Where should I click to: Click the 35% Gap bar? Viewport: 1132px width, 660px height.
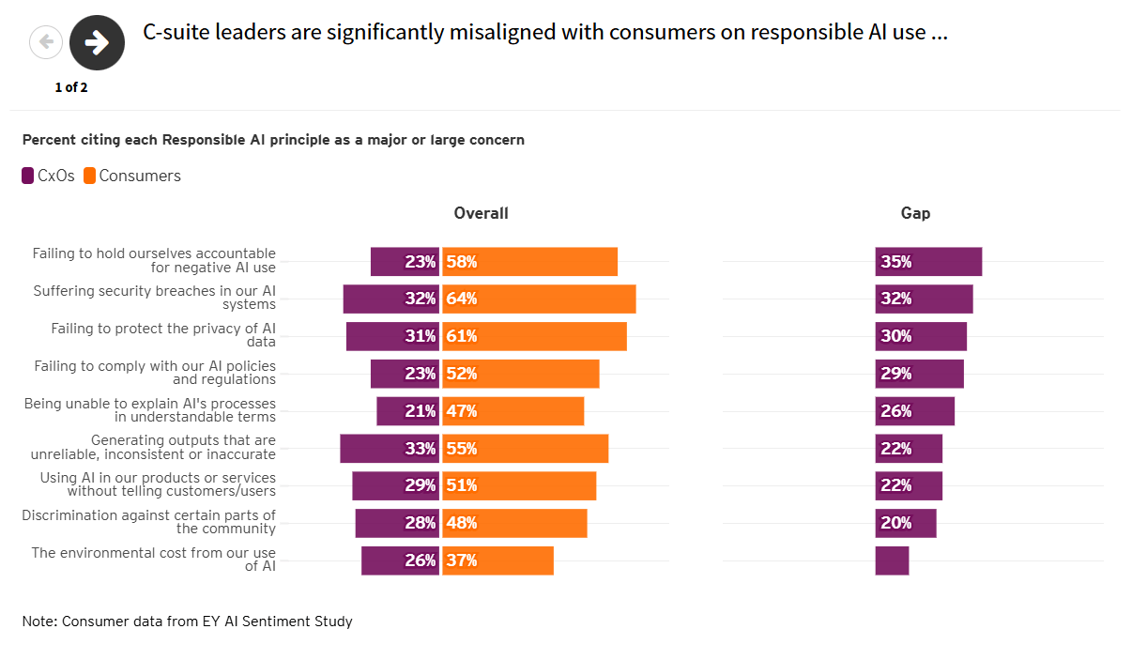tap(928, 261)
